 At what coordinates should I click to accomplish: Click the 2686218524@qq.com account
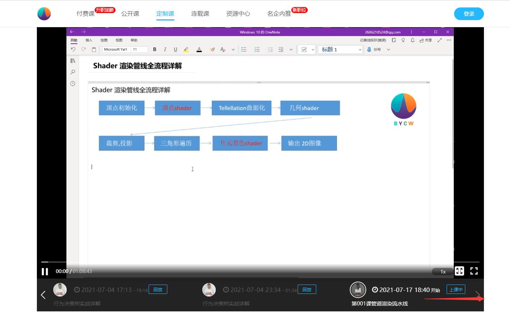(383, 32)
